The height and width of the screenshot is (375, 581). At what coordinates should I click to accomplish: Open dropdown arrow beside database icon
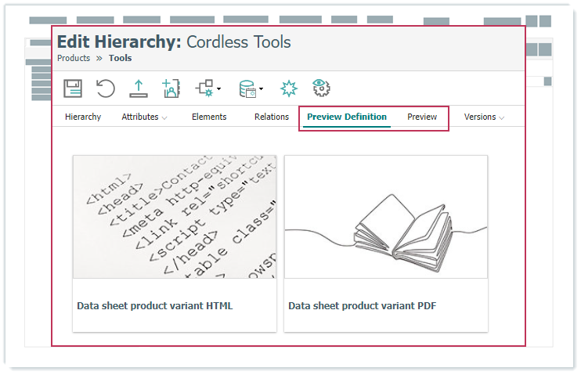[261, 89]
